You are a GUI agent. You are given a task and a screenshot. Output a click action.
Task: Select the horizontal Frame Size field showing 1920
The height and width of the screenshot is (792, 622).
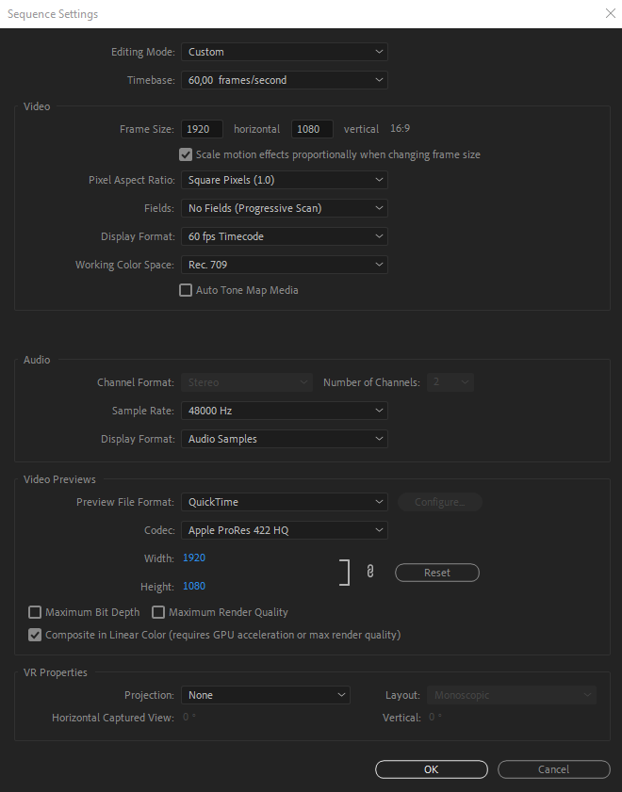click(x=201, y=128)
